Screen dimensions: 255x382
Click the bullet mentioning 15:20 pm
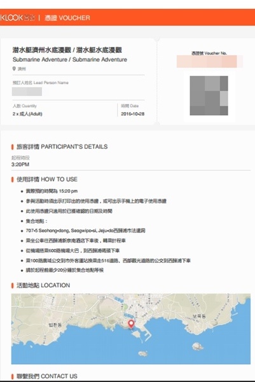coord(52,191)
